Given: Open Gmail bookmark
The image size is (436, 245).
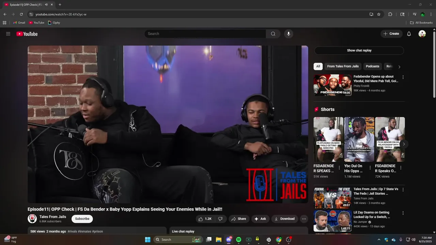Looking at the screenshot, I should point(19,23).
